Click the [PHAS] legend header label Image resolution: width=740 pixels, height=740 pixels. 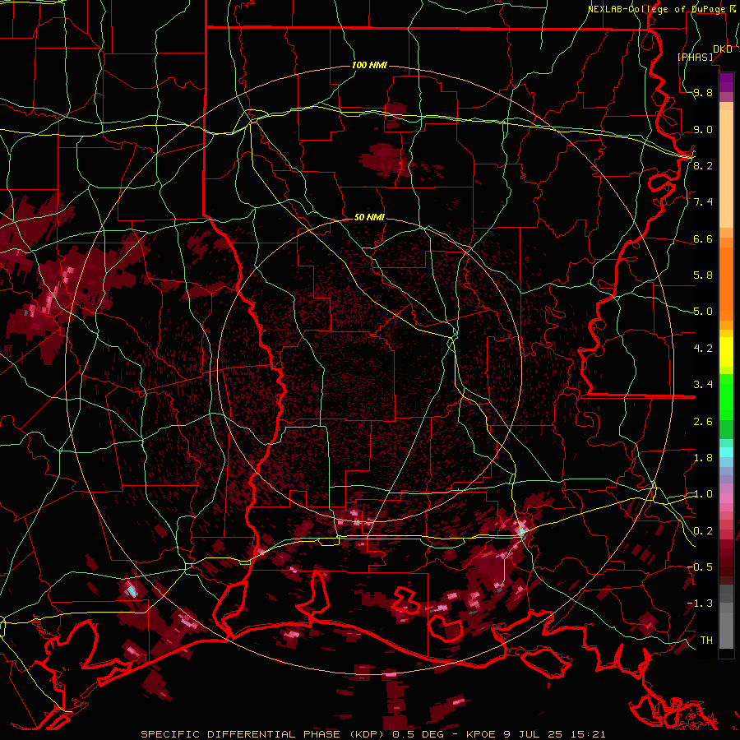[695, 57]
